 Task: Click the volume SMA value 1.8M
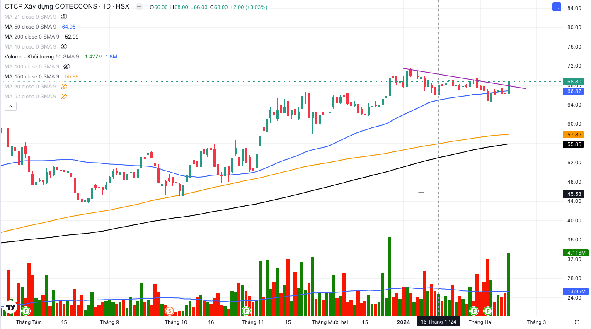coord(111,56)
